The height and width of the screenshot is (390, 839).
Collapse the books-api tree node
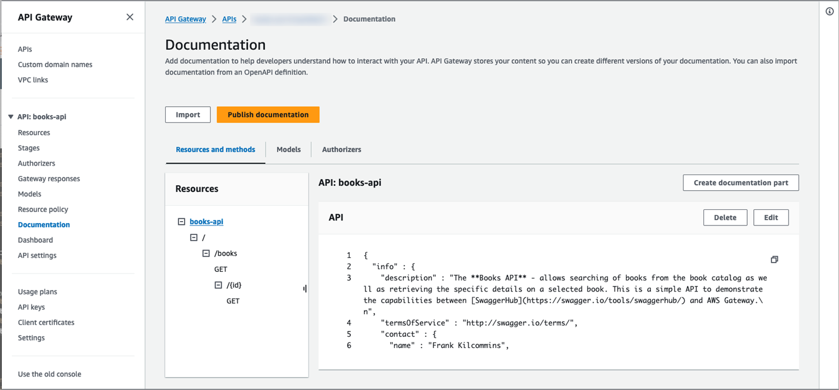coord(181,222)
